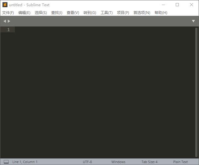
Task: Click the Sublime Text logo icon in title bar
Action: [x=5, y=5]
